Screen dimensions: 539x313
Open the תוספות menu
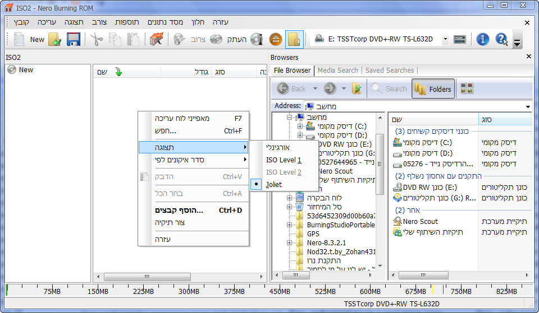[x=127, y=22]
